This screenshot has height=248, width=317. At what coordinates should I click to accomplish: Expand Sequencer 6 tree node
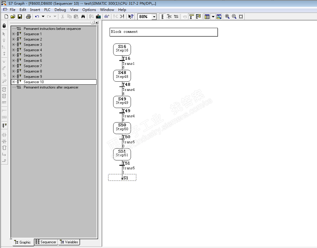(13, 61)
